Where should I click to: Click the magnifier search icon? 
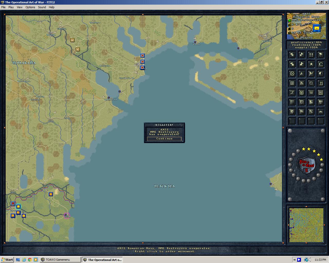click(x=301, y=102)
